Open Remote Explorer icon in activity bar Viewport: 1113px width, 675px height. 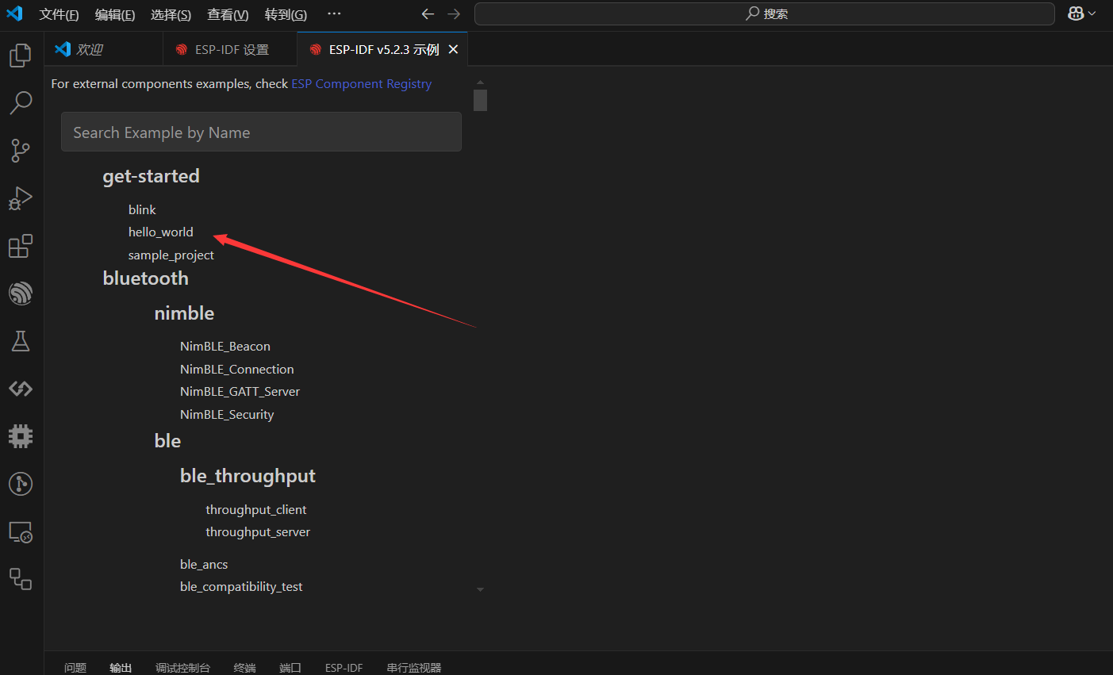pos(21,532)
